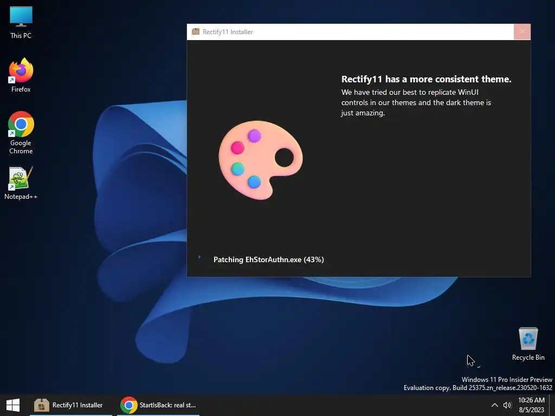Click the Show desktop sliver at taskbar end
The height and width of the screenshot is (416, 555).
pyautogui.click(x=552, y=405)
